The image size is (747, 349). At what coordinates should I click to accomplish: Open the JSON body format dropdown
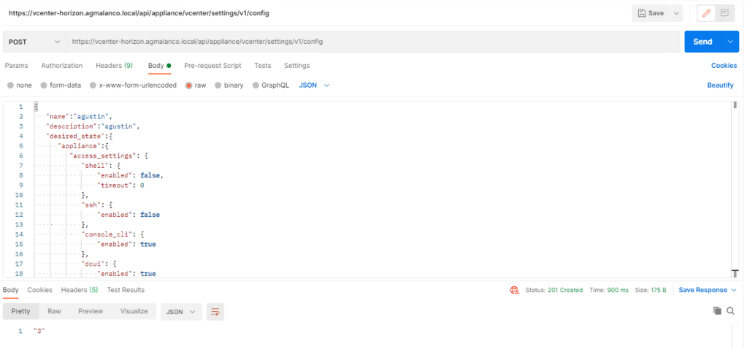pyautogui.click(x=314, y=85)
